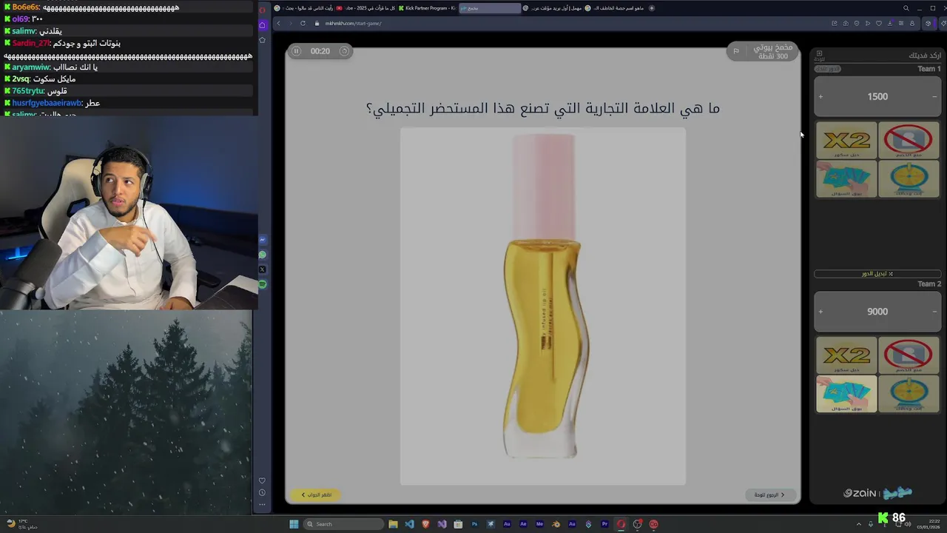The image size is (947, 533).
Task: Open WhatsApp in the Opera sidebar
Action: pyautogui.click(x=262, y=255)
